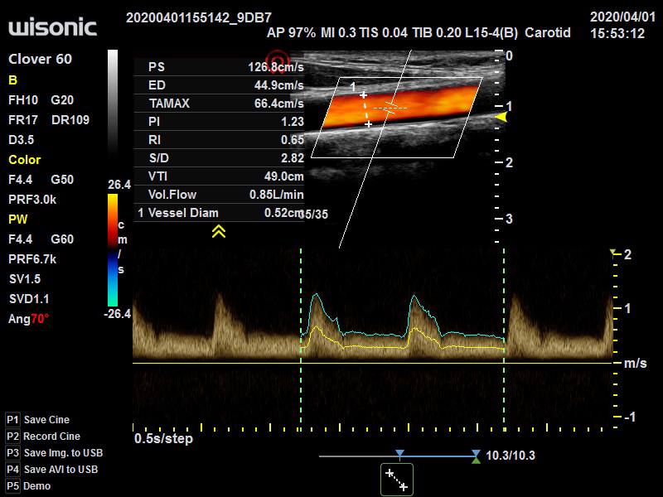Click the Doppler scale triangle marker
The width and height of the screenshot is (663, 497).
click(x=613, y=253)
